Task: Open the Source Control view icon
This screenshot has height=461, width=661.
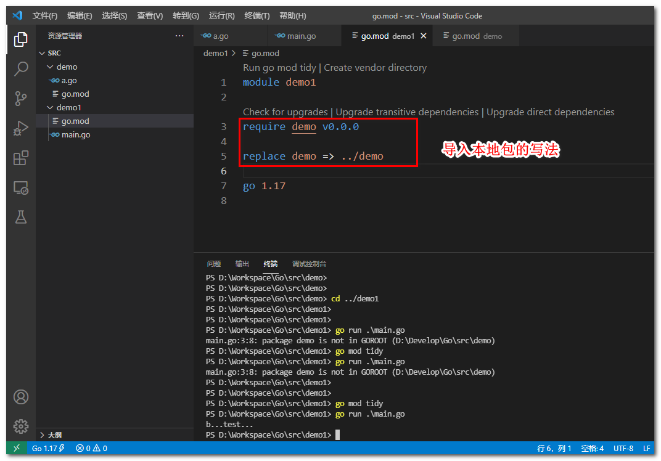Action: (21, 99)
